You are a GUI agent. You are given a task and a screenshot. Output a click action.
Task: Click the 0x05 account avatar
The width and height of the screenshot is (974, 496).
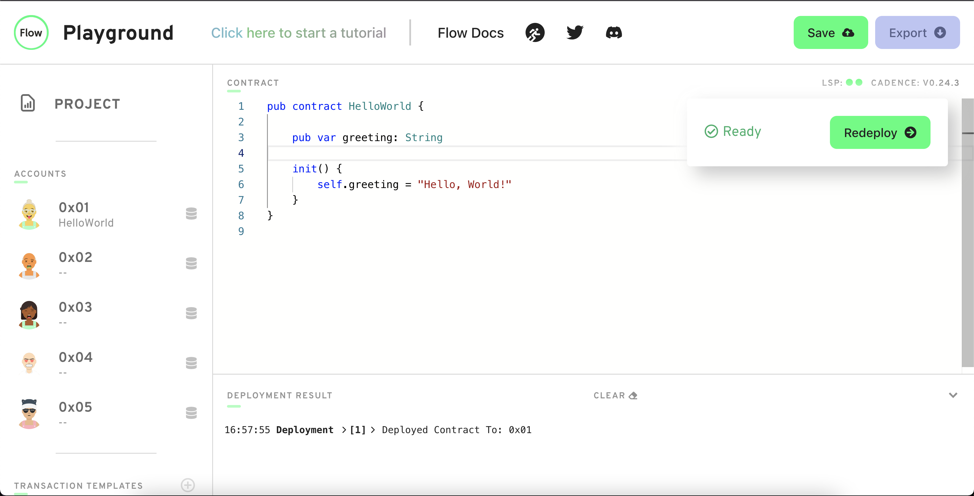tap(29, 414)
